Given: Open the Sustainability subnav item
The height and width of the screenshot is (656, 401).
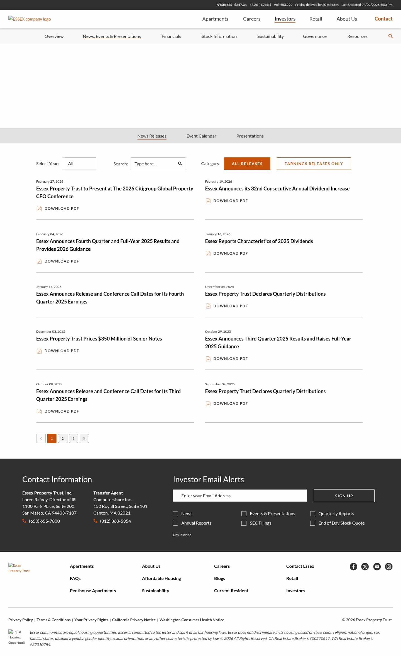Looking at the screenshot, I should pos(270,36).
